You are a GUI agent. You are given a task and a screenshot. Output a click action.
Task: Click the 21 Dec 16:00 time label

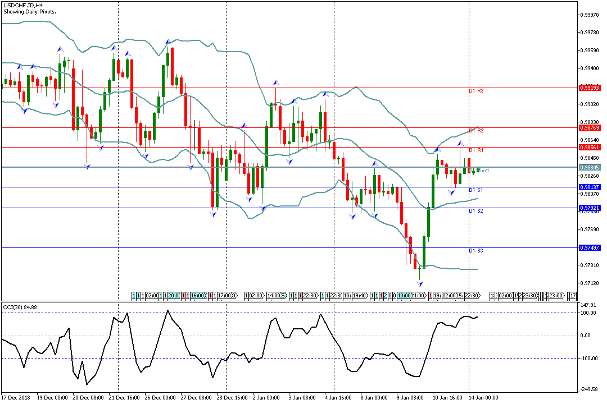pos(124,397)
